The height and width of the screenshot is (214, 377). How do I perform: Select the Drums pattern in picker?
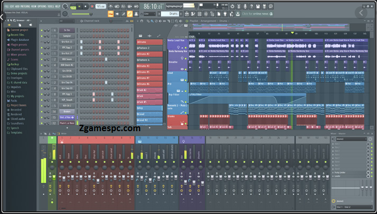coord(150,42)
